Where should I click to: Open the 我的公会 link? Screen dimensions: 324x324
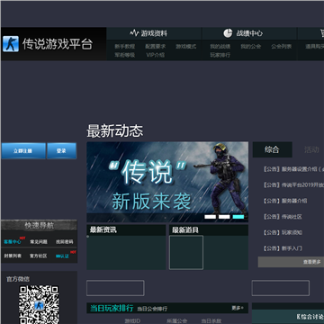251,47
